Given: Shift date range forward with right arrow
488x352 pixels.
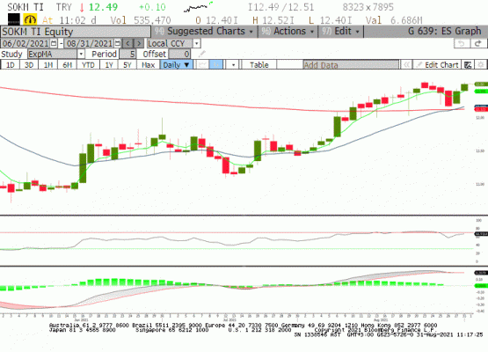Looking at the screenshot, I should coord(139,43).
